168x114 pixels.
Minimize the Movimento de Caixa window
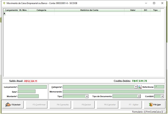[146, 3]
